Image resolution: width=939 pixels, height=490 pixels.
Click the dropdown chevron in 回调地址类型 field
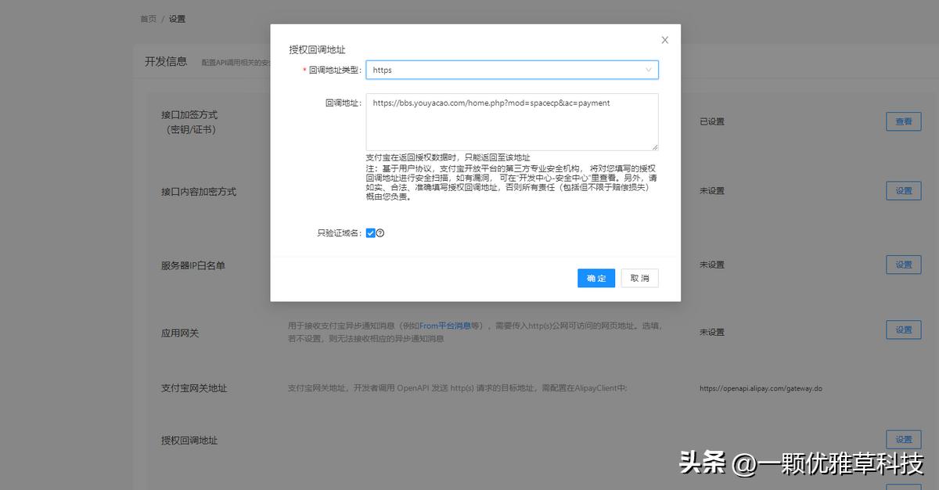tap(649, 70)
